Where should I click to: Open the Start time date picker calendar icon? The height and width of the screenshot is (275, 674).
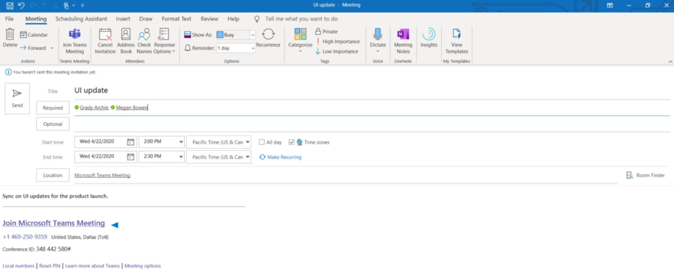[x=131, y=142]
